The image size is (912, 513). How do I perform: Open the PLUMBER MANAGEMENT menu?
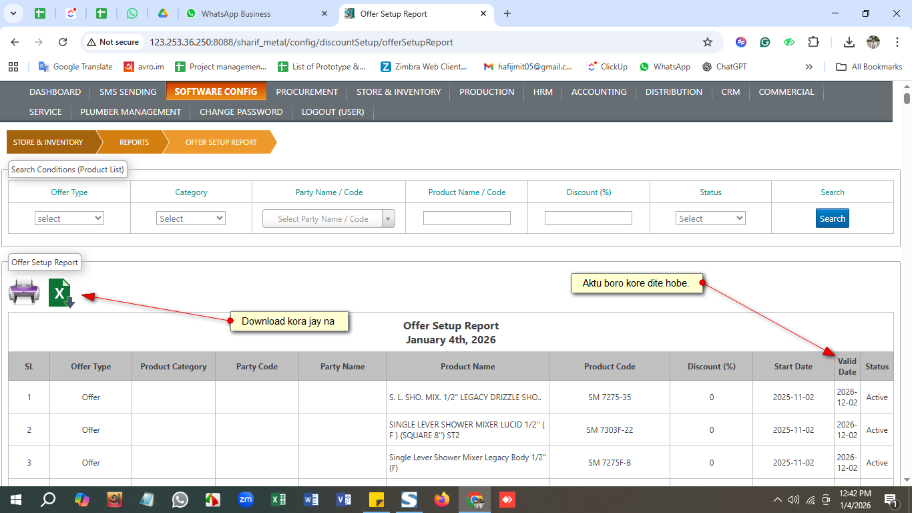click(x=131, y=112)
